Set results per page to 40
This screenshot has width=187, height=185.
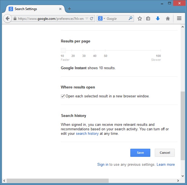click(x=94, y=51)
